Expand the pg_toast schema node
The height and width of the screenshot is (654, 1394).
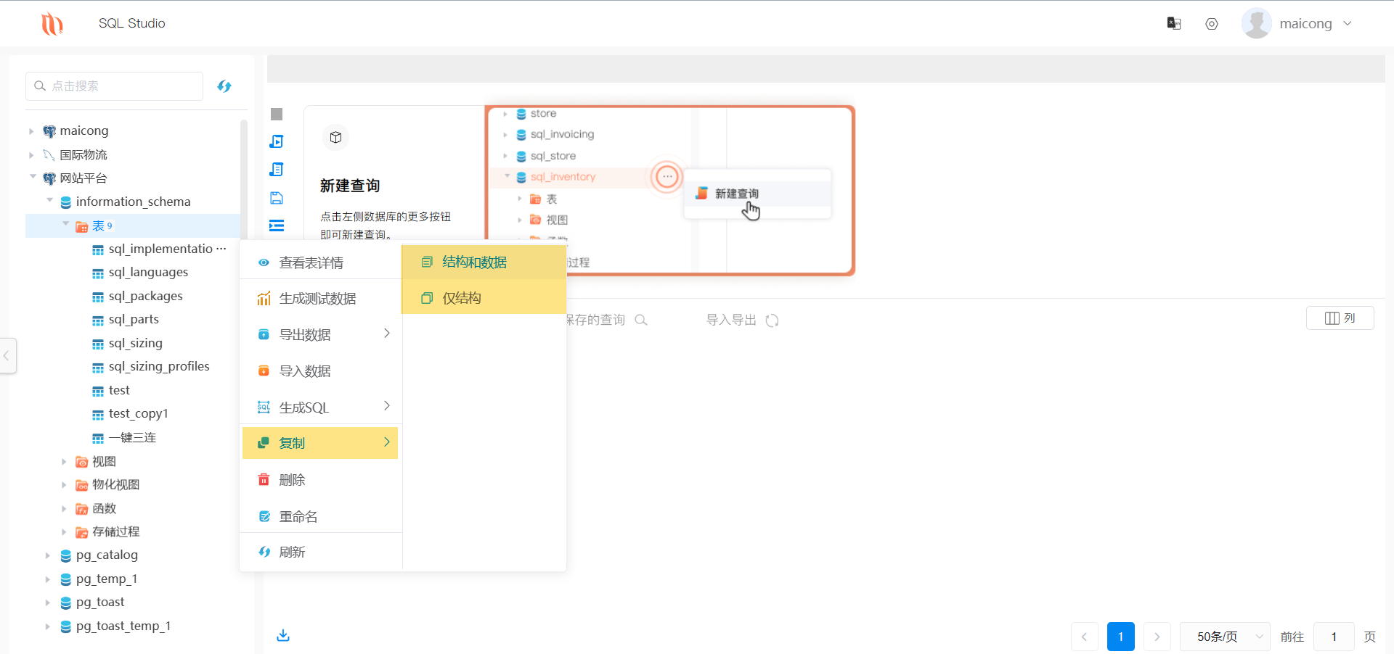[48, 603]
